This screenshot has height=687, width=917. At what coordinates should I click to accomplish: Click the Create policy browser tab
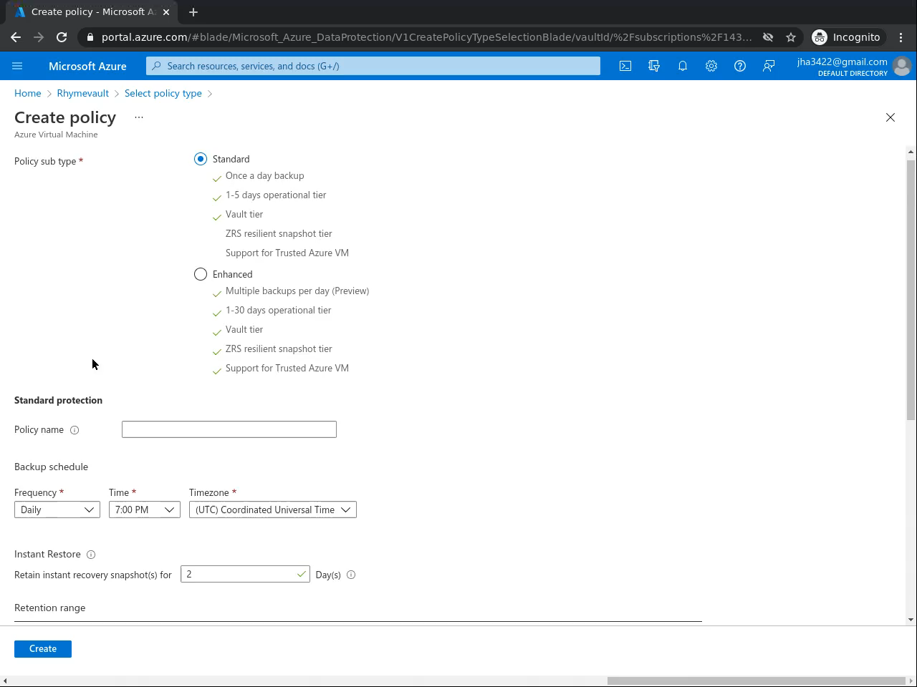point(92,12)
